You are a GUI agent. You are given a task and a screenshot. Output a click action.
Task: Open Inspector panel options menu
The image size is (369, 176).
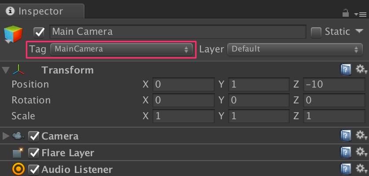pos(360,14)
